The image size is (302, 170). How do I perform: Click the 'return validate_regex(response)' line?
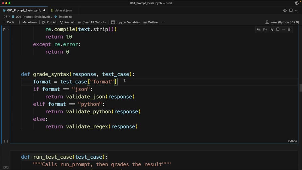click(x=92, y=127)
